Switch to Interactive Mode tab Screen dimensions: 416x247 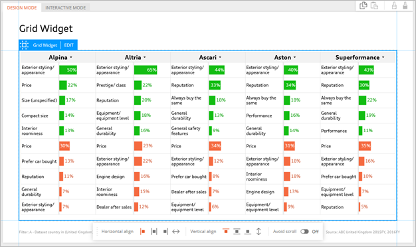[66, 8]
